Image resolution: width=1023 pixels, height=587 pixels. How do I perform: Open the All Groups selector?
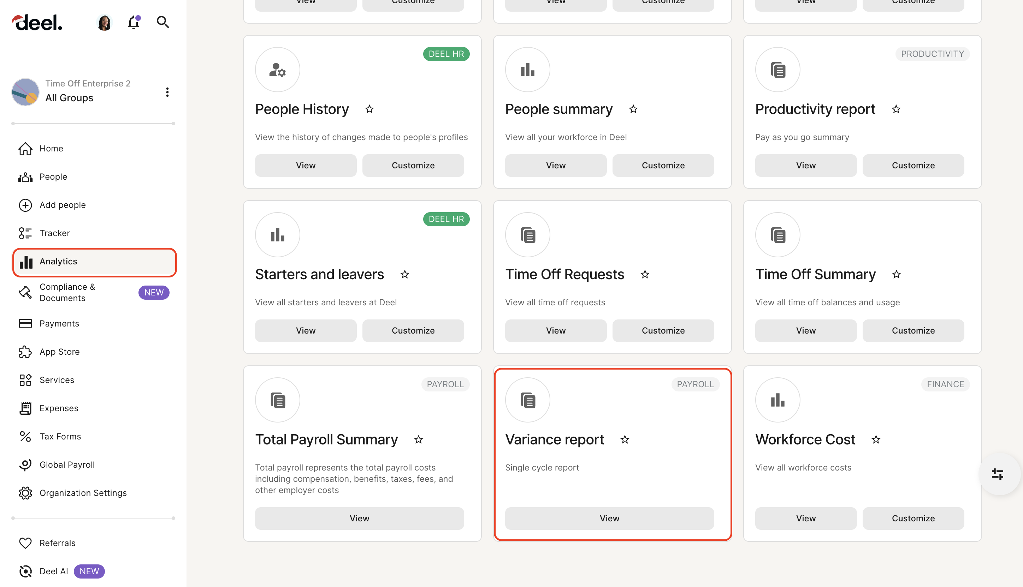(x=69, y=97)
